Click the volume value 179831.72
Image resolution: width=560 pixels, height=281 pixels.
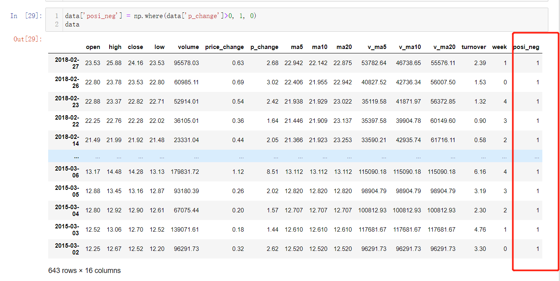[x=185, y=171]
